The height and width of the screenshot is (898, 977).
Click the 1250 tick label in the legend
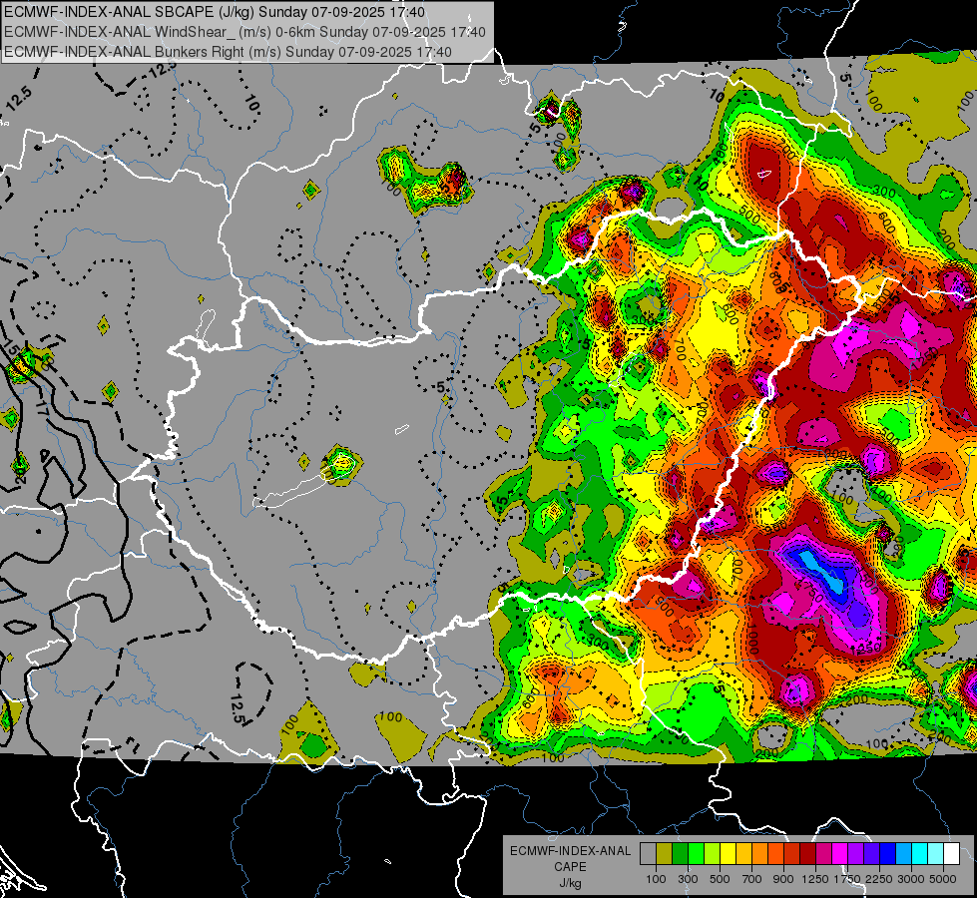click(x=815, y=879)
